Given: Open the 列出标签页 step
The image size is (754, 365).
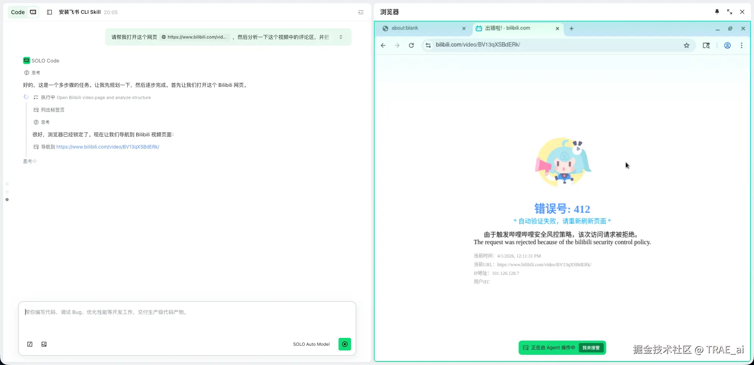Looking at the screenshot, I should click(49, 110).
